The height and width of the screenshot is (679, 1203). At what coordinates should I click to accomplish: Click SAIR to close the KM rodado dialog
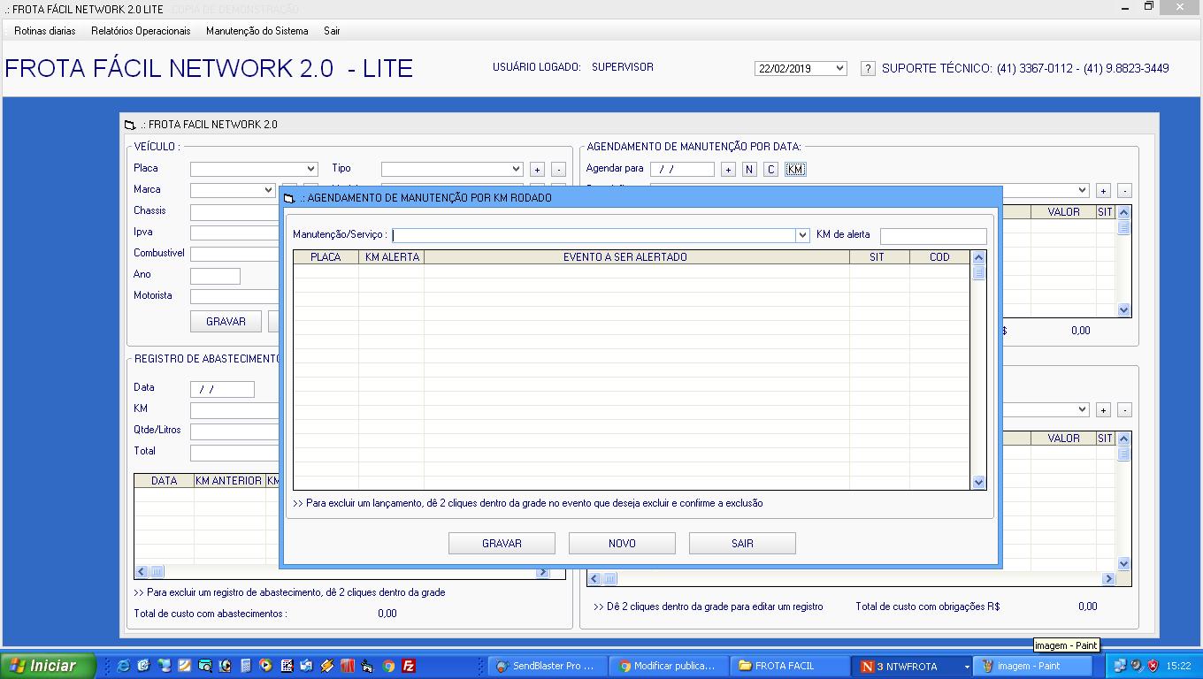click(742, 543)
